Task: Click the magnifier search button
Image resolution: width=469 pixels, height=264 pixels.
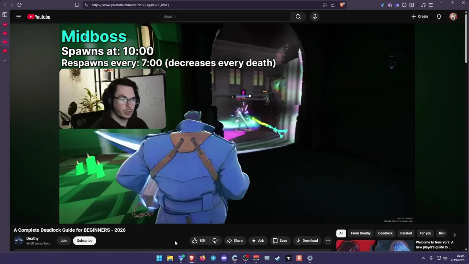Action: (298, 16)
